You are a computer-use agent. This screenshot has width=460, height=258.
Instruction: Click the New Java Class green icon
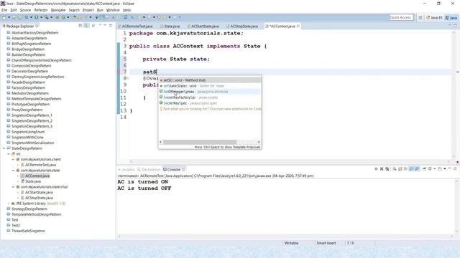63,17
